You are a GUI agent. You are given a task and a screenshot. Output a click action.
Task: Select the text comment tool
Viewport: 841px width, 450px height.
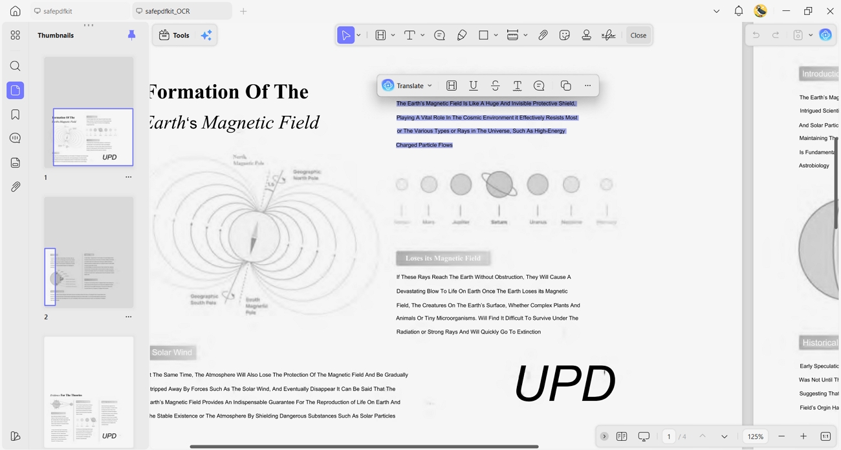[x=410, y=36]
